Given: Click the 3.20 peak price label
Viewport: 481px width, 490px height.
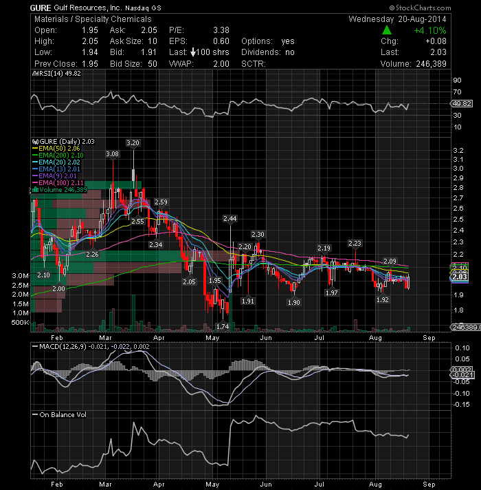Looking at the screenshot, I should (x=133, y=143).
